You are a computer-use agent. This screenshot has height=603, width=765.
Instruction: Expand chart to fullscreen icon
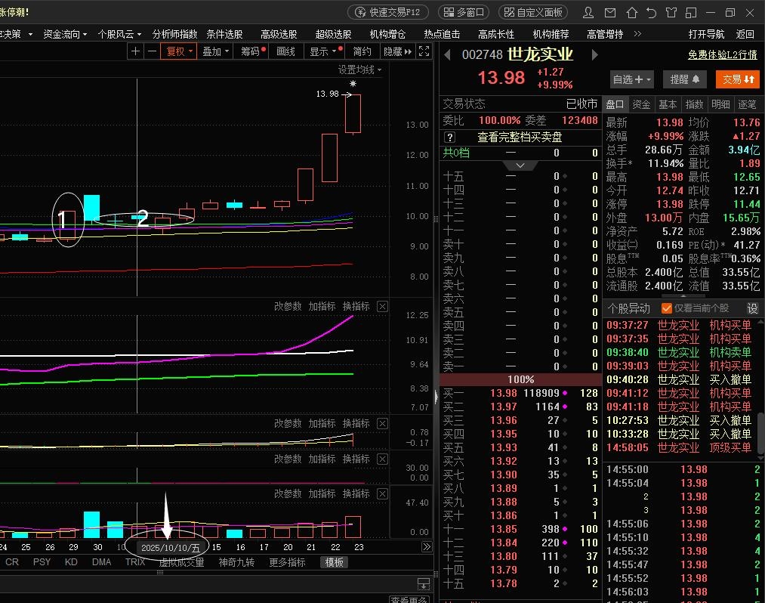coord(424,51)
